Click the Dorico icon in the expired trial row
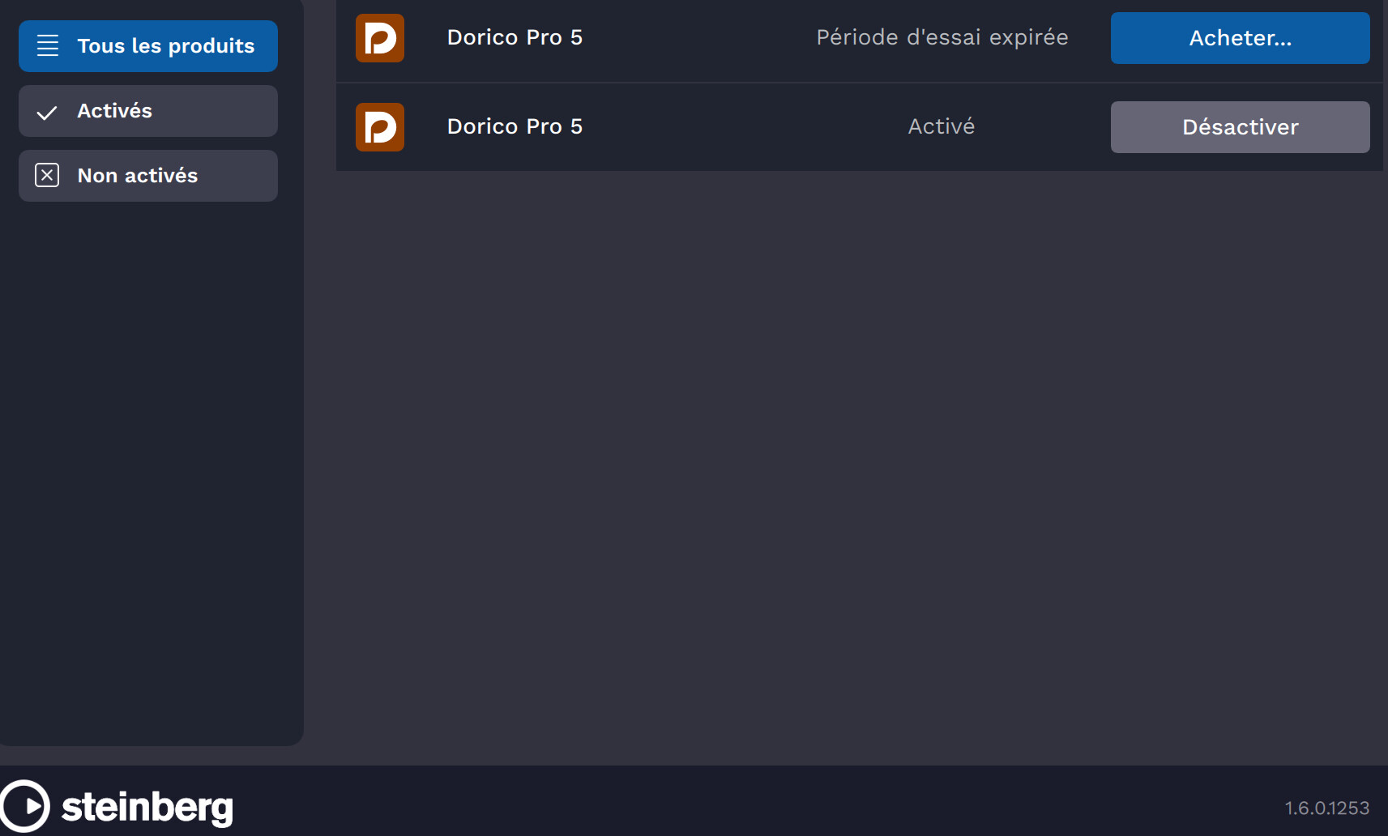 [380, 38]
